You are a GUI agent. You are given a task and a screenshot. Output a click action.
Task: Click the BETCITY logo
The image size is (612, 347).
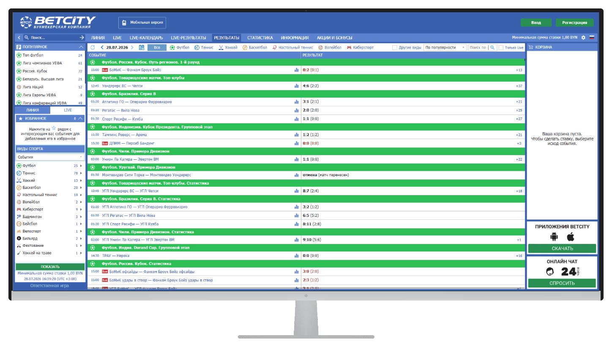57,22
